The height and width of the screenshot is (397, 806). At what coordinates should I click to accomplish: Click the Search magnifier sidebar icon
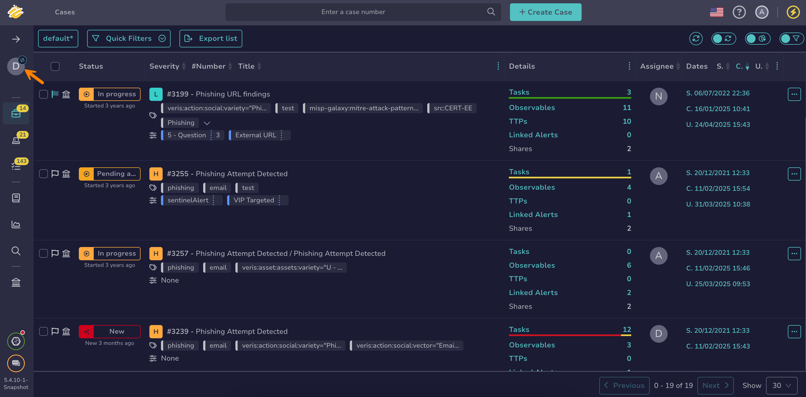(x=16, y=251)
